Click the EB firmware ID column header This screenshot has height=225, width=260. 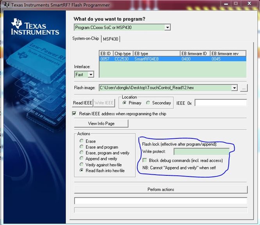195,54
